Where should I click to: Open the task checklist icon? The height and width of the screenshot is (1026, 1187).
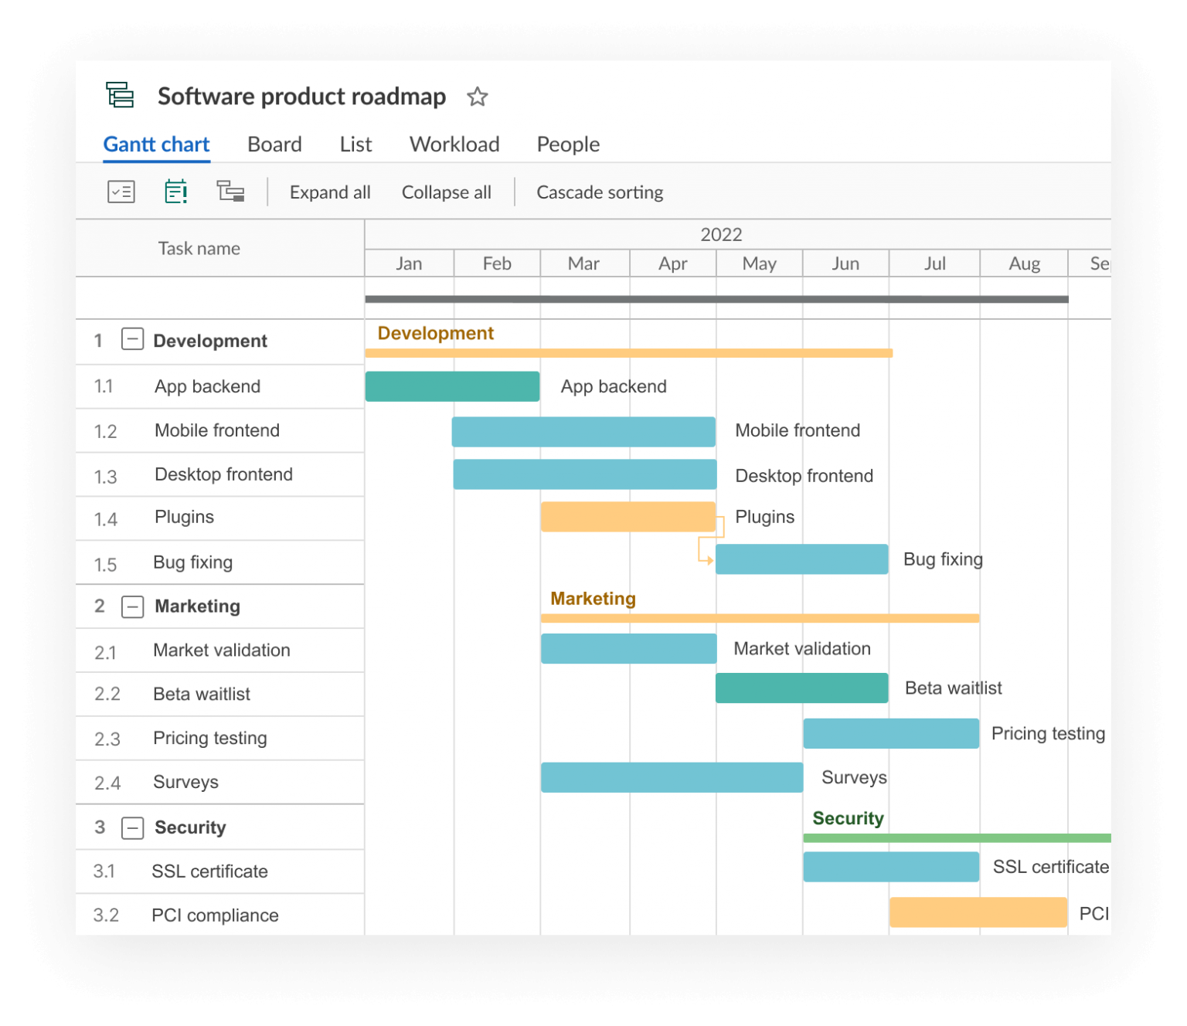(121, 191)
